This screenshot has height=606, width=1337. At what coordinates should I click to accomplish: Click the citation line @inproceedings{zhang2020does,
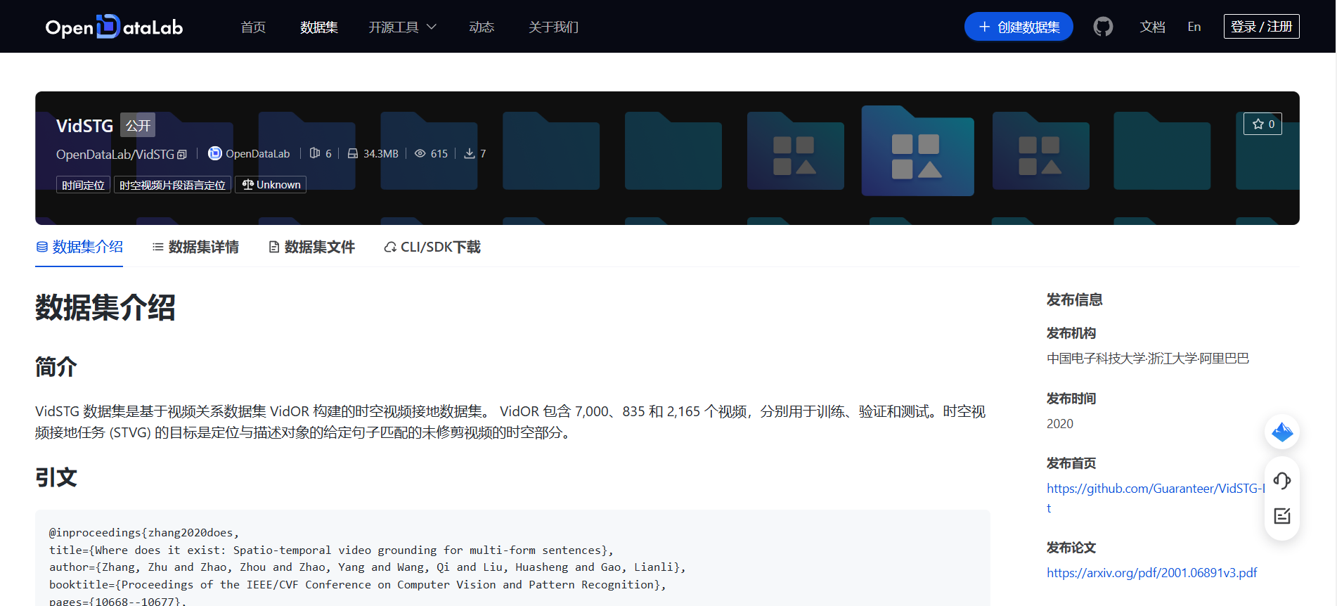pos(144,533)
